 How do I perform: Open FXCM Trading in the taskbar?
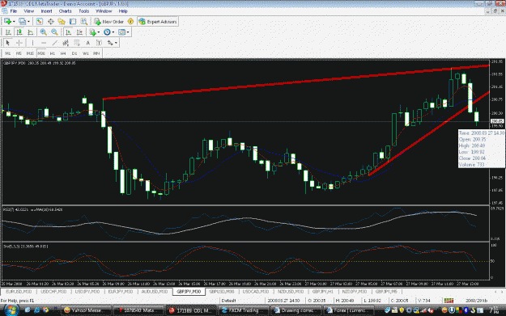pos(244,310)
